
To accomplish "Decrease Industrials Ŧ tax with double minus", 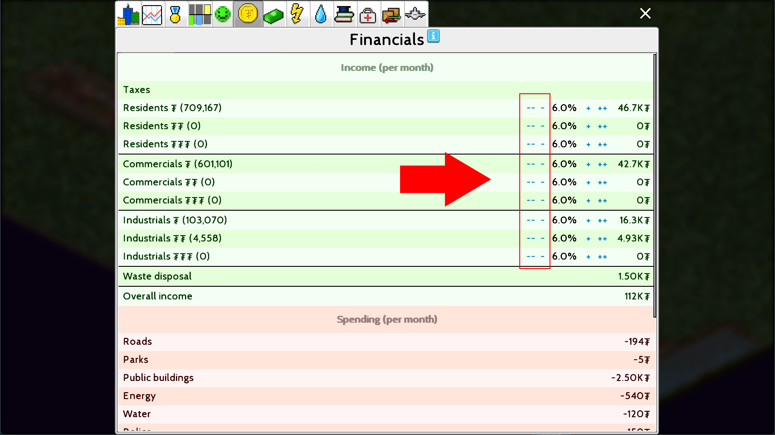I will (530, 220).
